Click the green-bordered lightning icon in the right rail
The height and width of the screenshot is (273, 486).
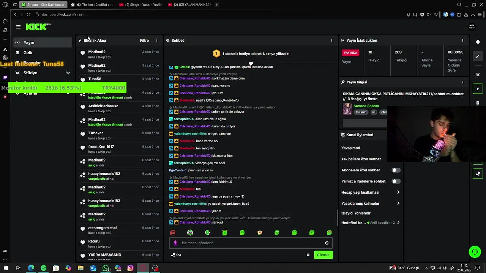pos(478,89)
